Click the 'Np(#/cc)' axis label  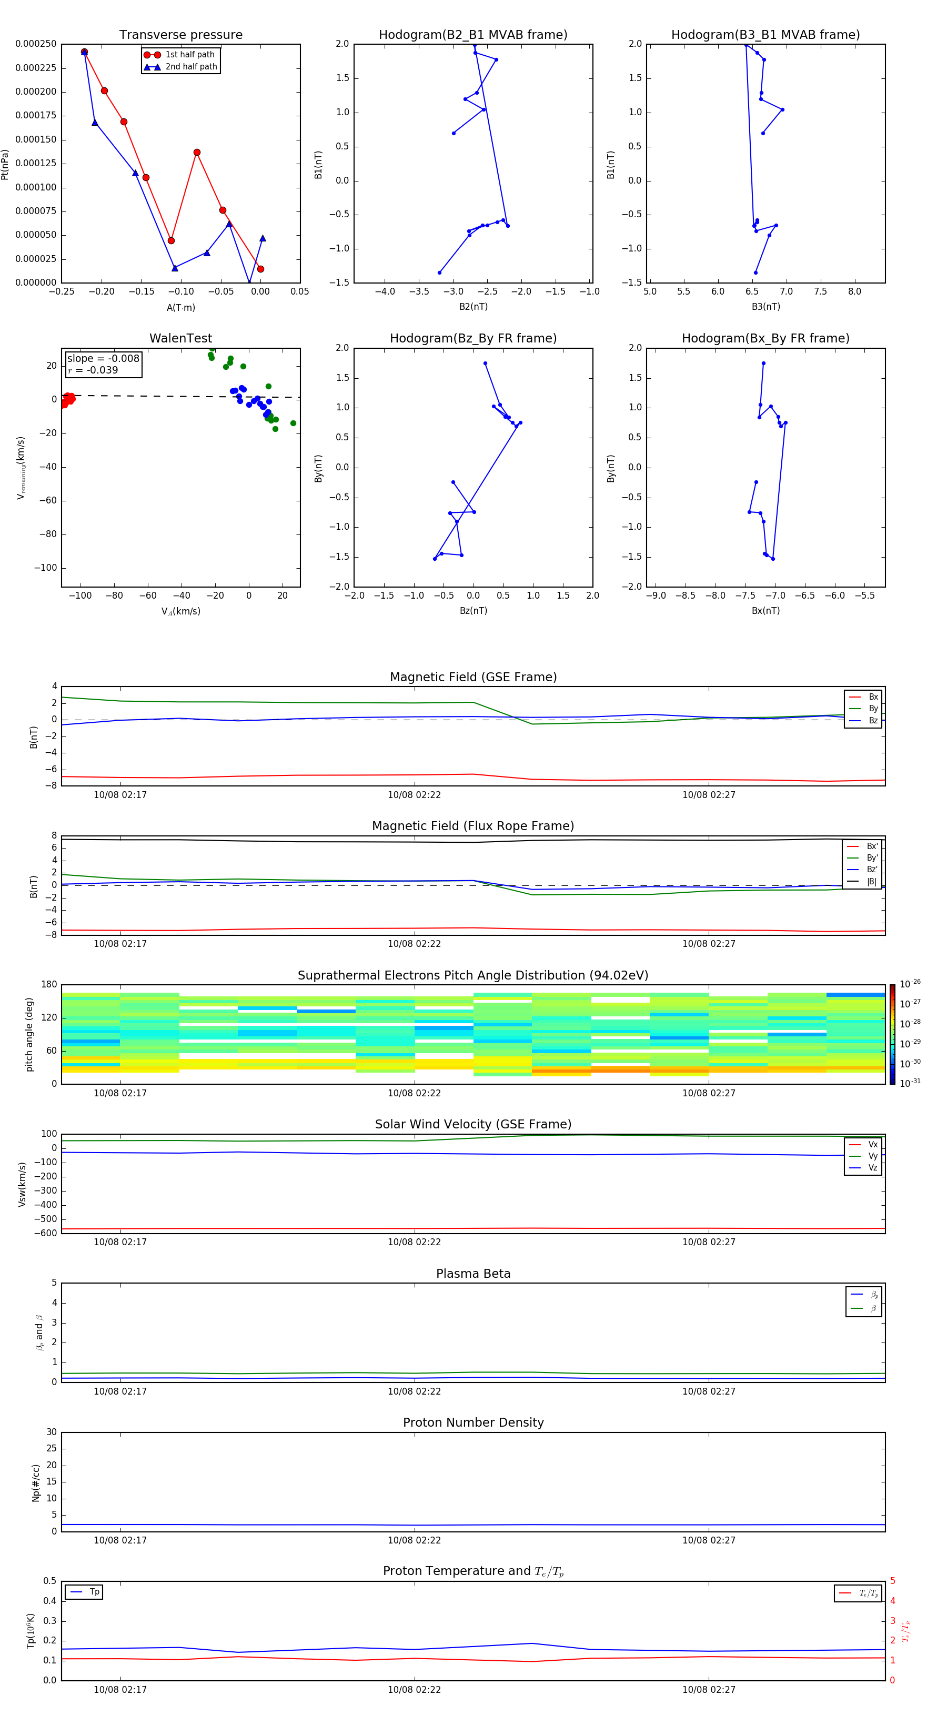coord(36,1482)
